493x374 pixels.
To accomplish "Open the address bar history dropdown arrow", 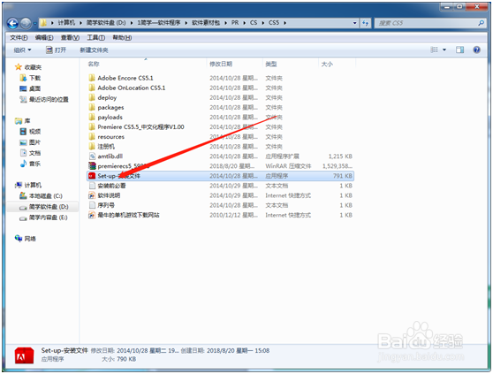I will [x=354, y=23].
